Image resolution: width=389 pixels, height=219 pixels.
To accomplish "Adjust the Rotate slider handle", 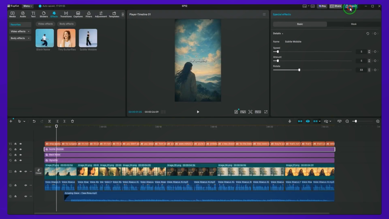I will pos(299,70).
